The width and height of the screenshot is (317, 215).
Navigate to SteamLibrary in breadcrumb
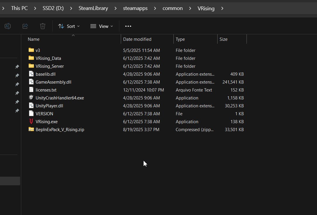pos(93,8)
